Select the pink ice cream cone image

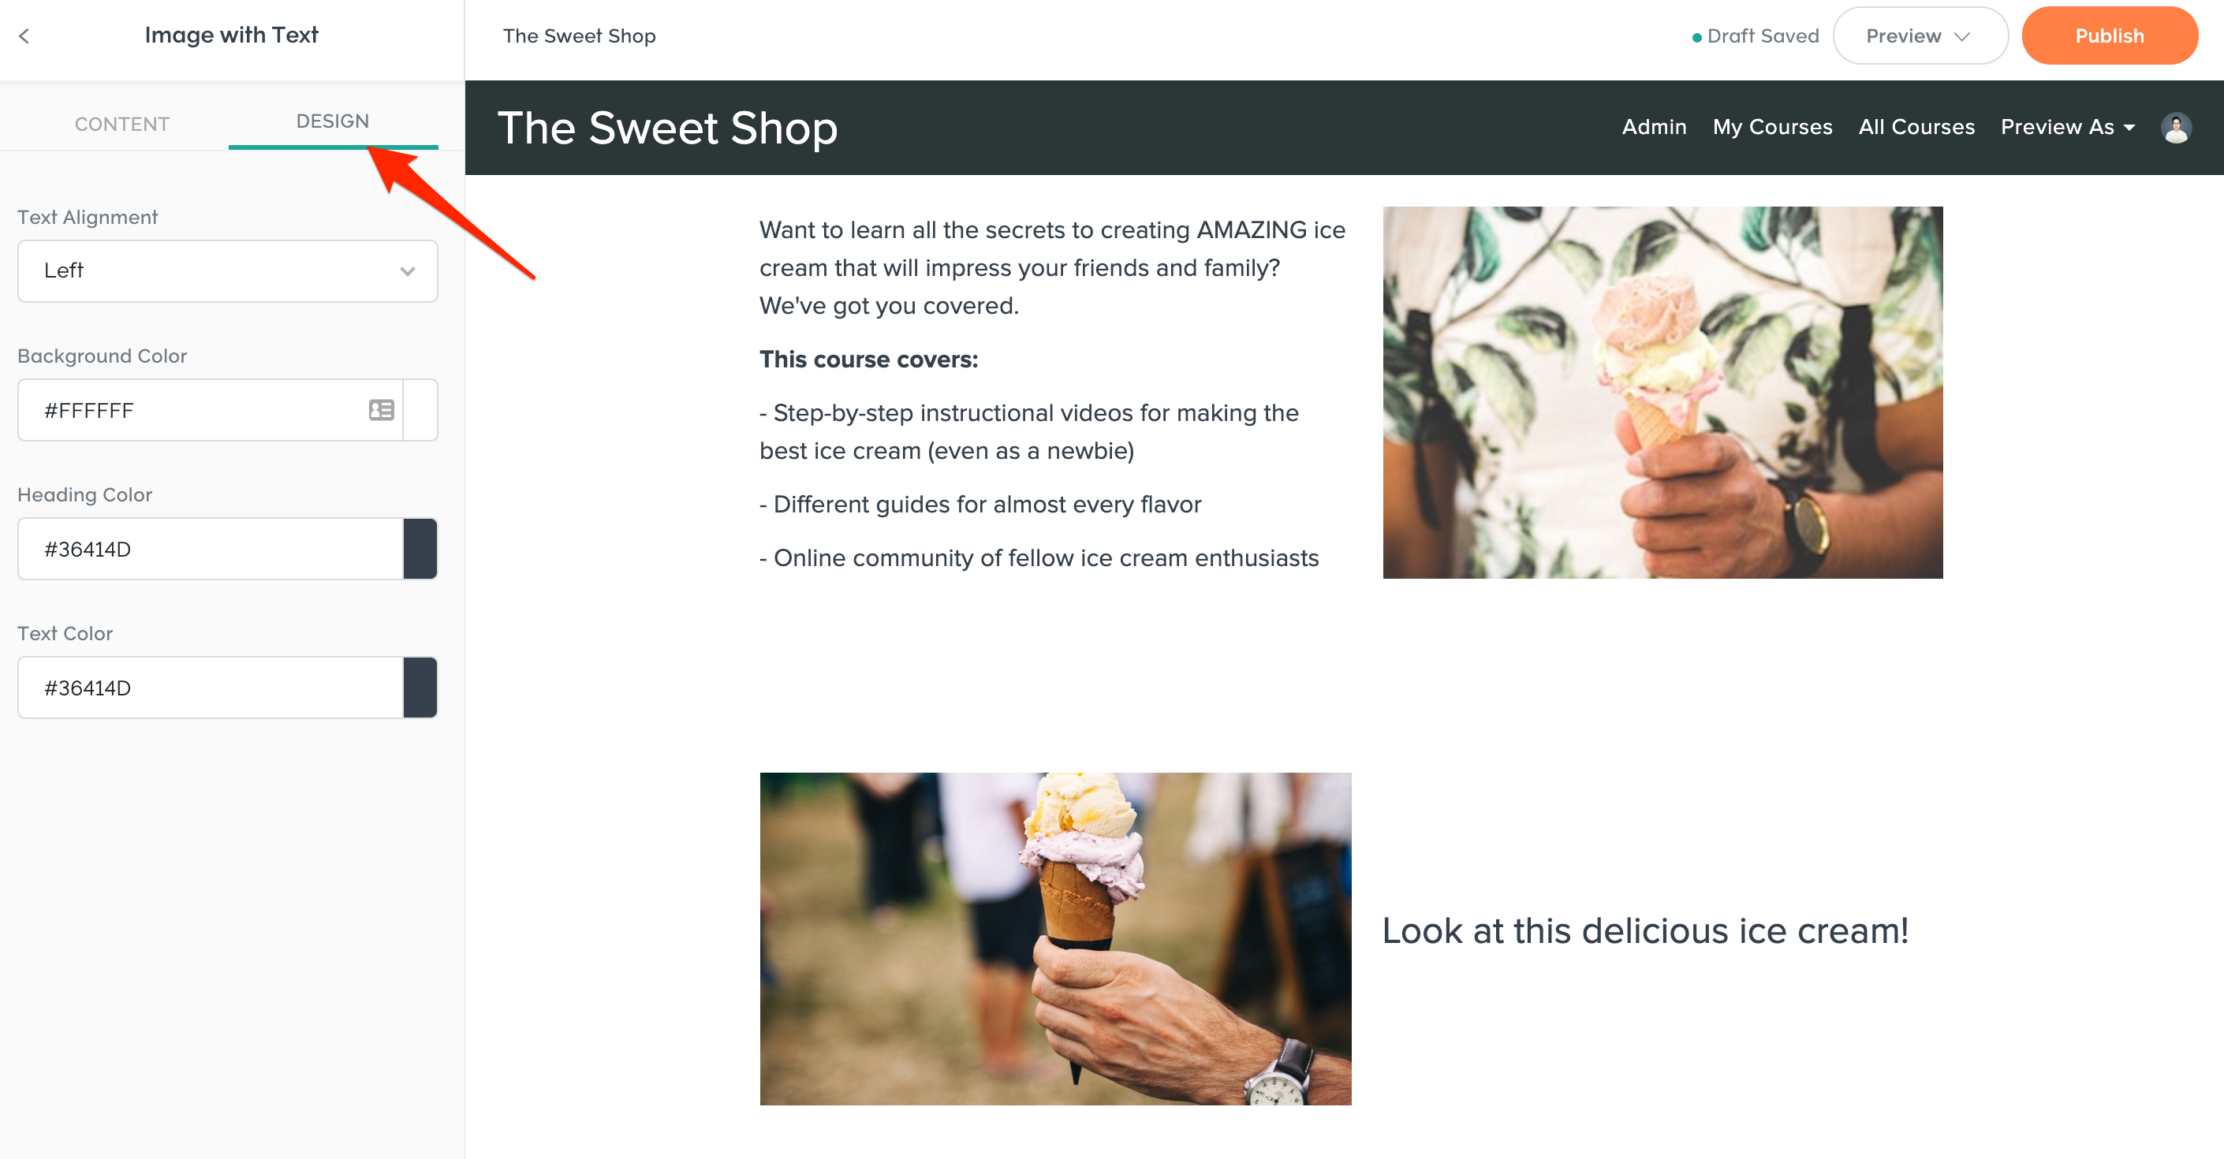click(1662, 393)
